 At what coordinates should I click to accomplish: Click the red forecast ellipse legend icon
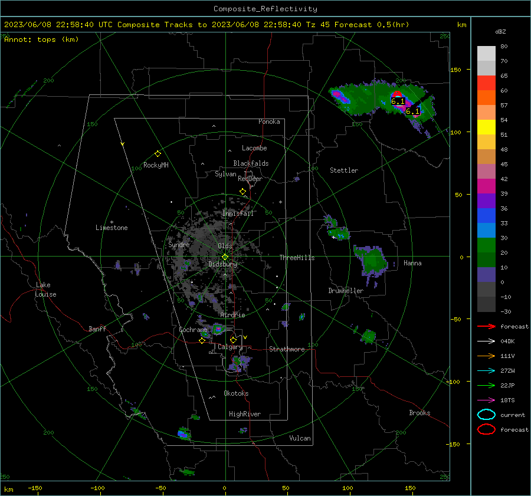click(486, 429)
